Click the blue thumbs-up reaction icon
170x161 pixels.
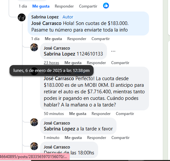click(x=106, y=6)
